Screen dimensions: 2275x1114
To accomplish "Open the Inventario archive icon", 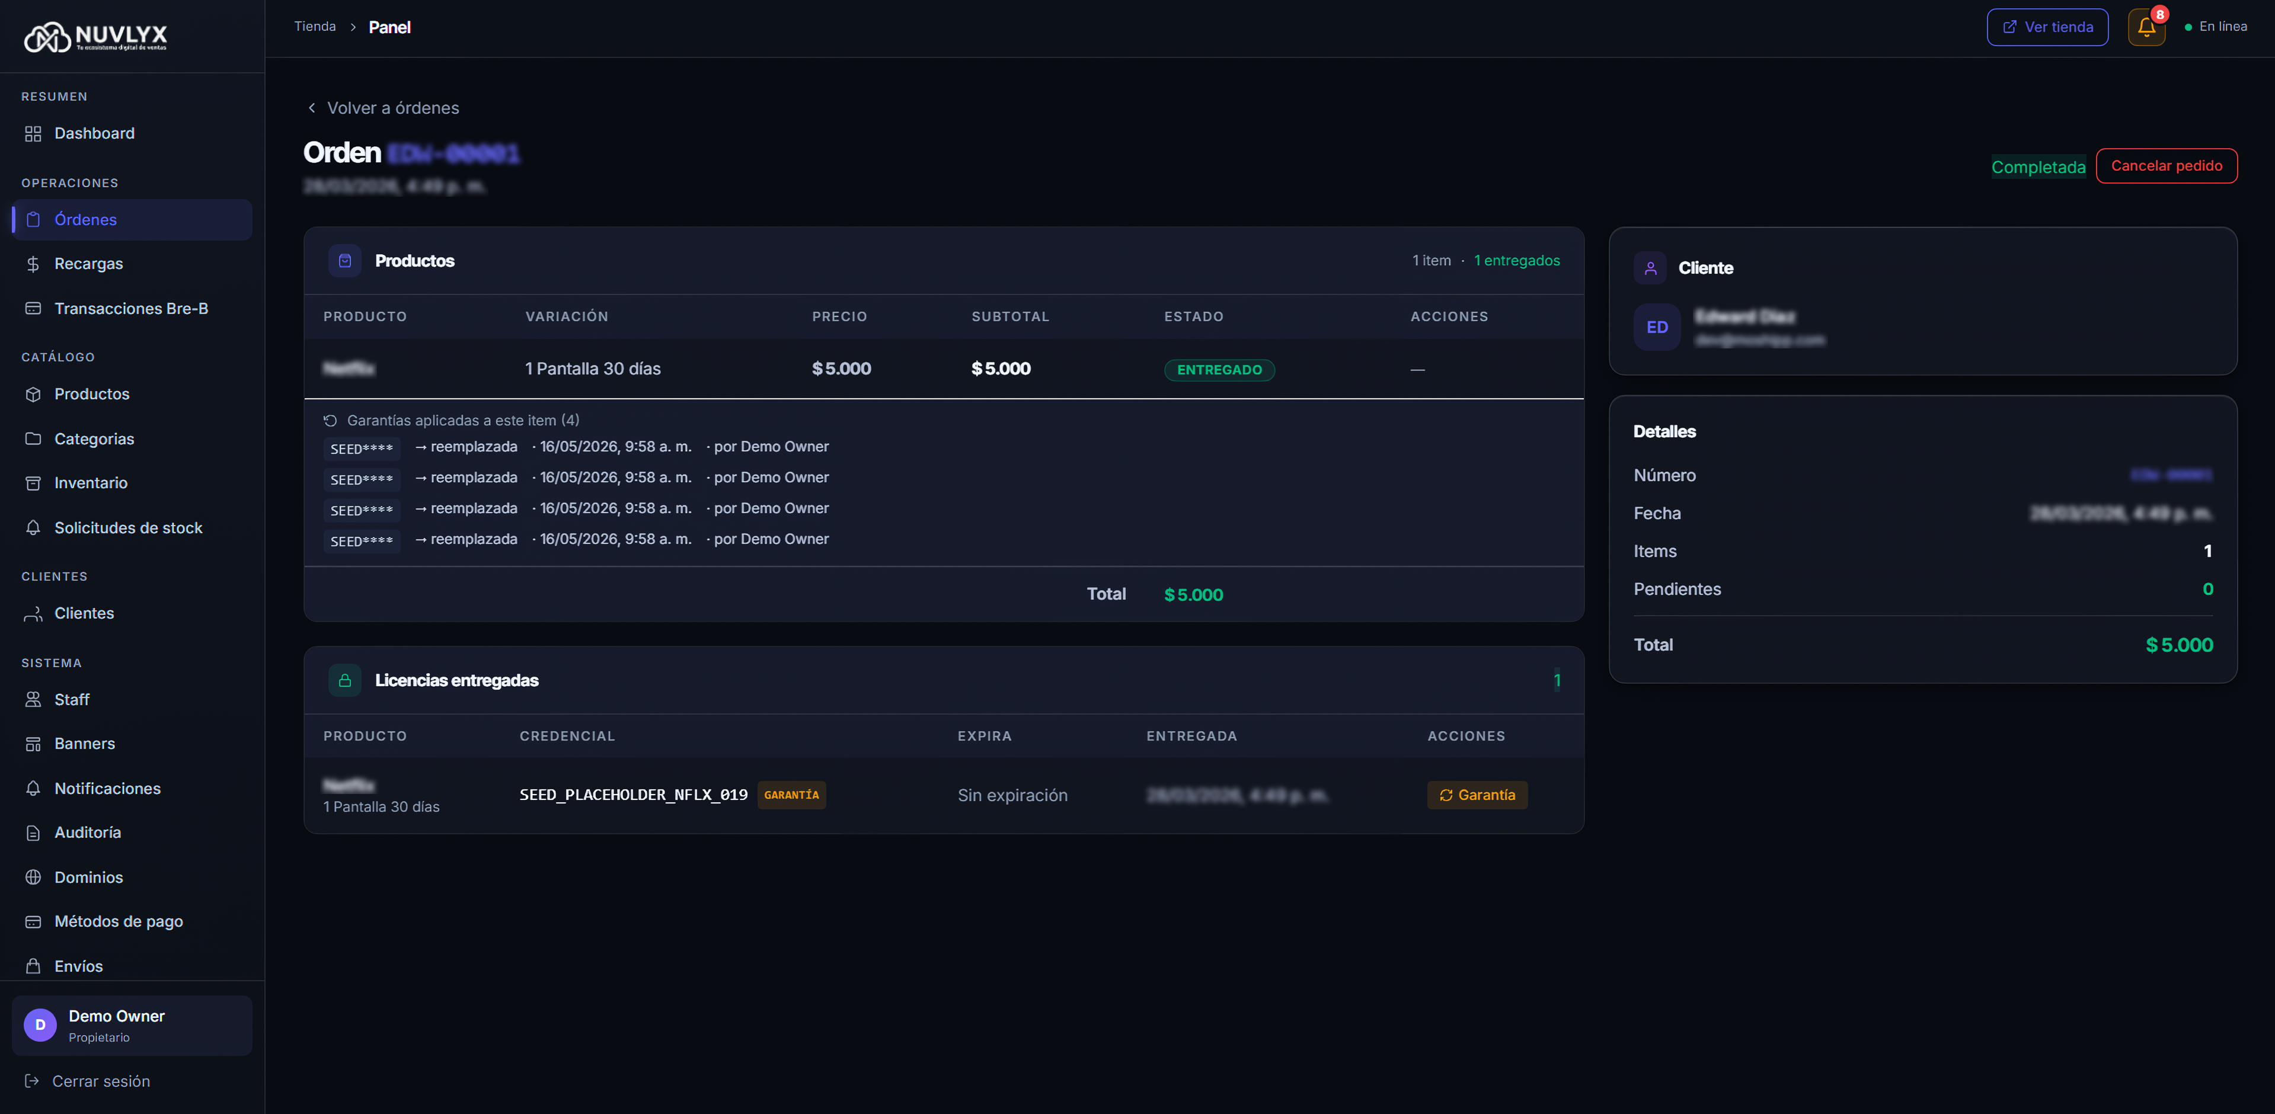I will [33, 483].
